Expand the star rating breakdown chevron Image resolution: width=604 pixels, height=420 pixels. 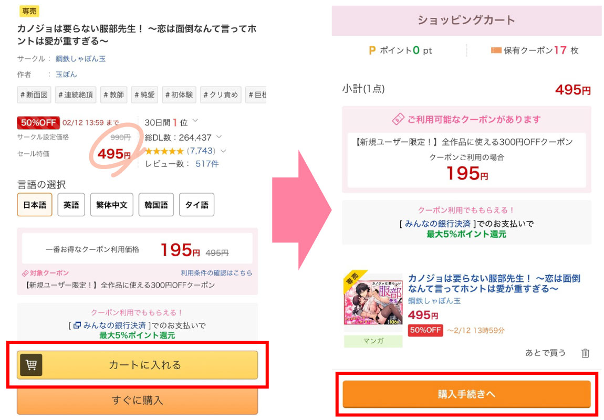pyautogui.click(x=223, y=151)
